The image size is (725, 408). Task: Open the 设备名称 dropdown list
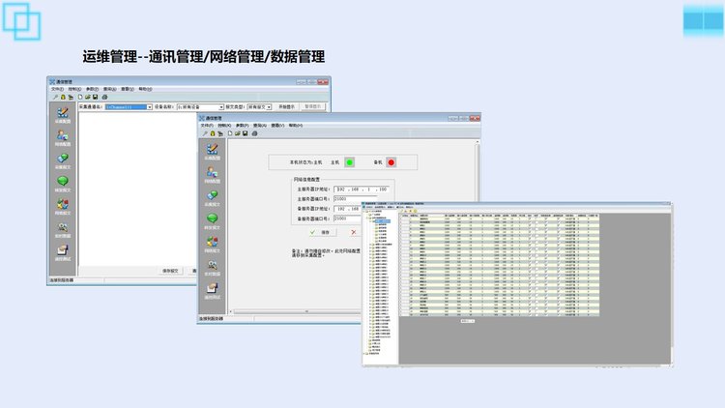(221, 106)
